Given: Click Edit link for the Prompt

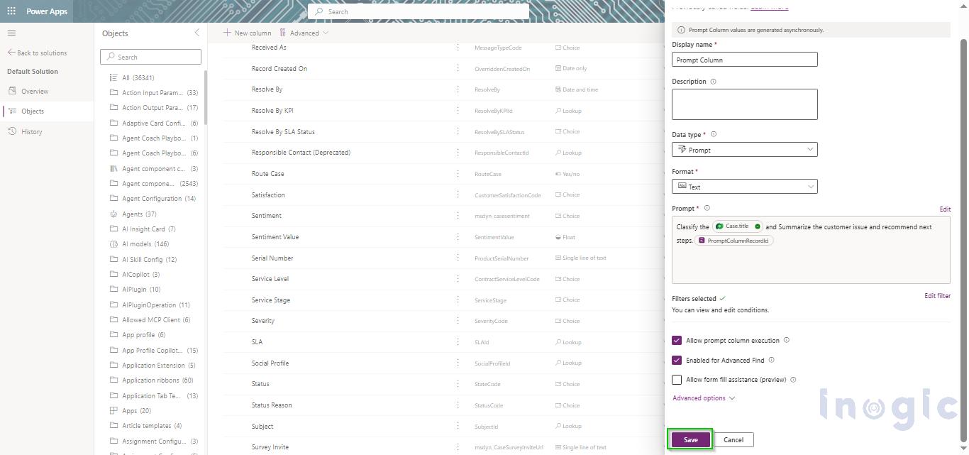Looking at the screenshot, I should tap(945, 209).
